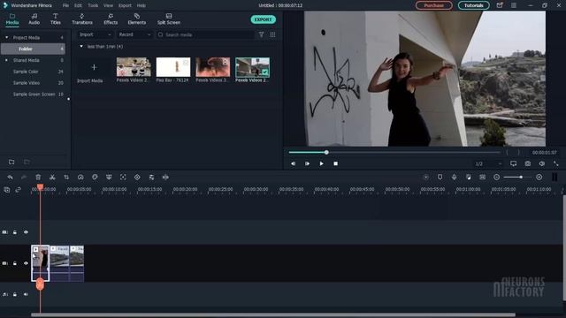Screen dimensions: 566x318
Task: Open the Edit sliders icon
Action: tap(151, 177)
